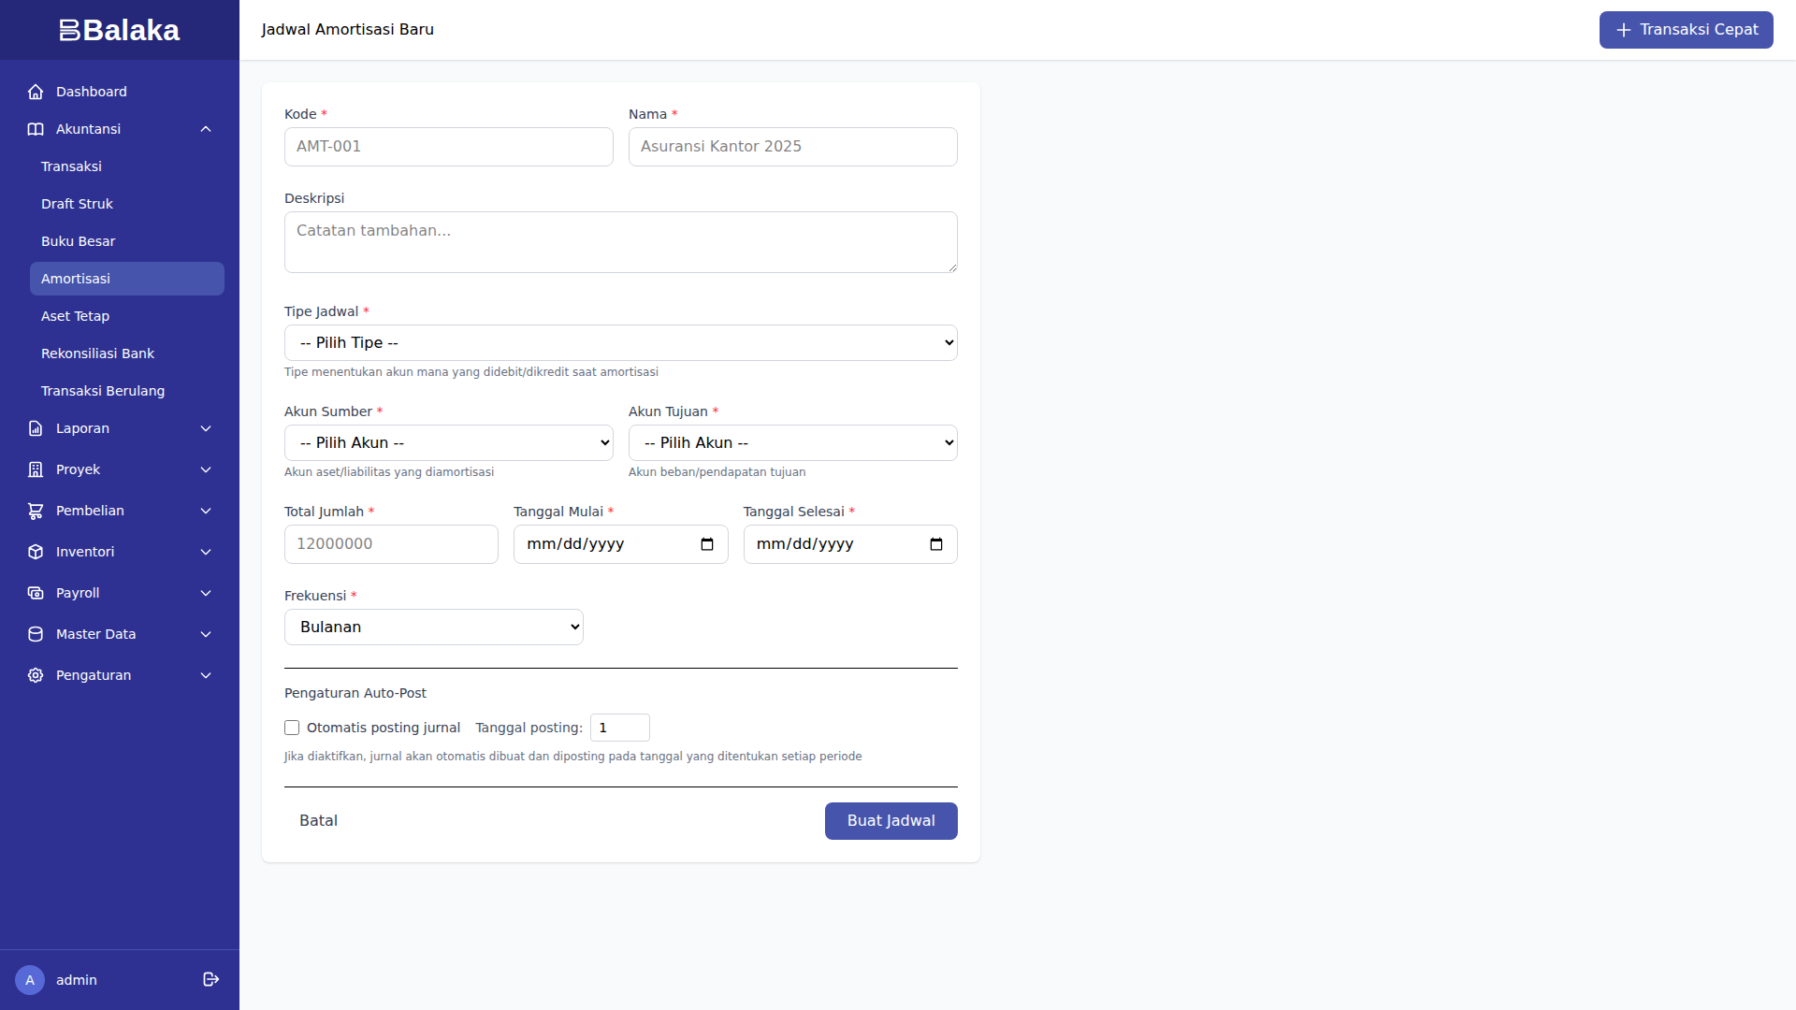Click the Batal cancel link

click(x=318, y=821)
